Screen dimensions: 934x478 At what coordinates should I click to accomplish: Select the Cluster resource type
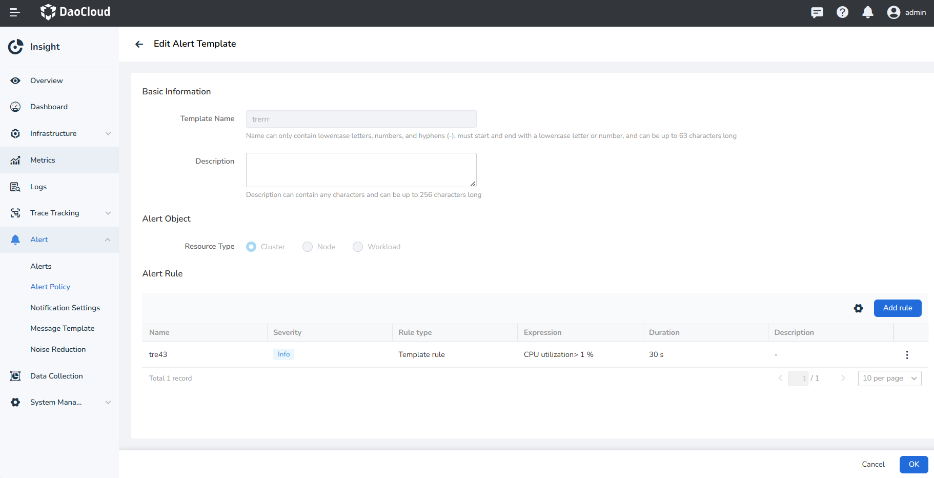(251, 247)
